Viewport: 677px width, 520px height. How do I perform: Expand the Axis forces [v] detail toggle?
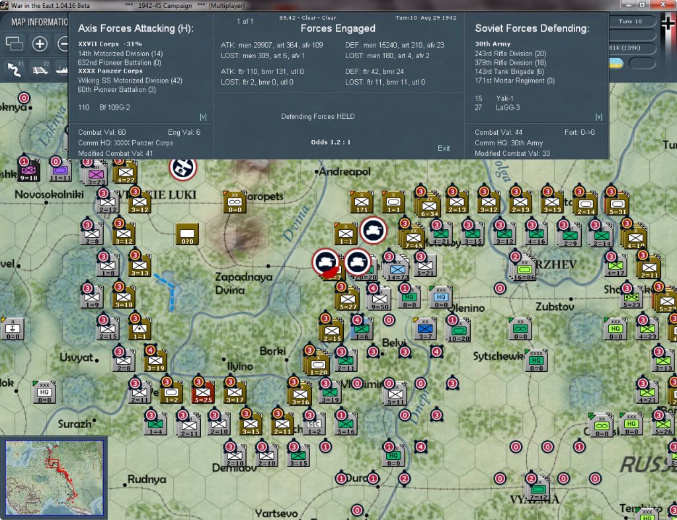point(204,116)
